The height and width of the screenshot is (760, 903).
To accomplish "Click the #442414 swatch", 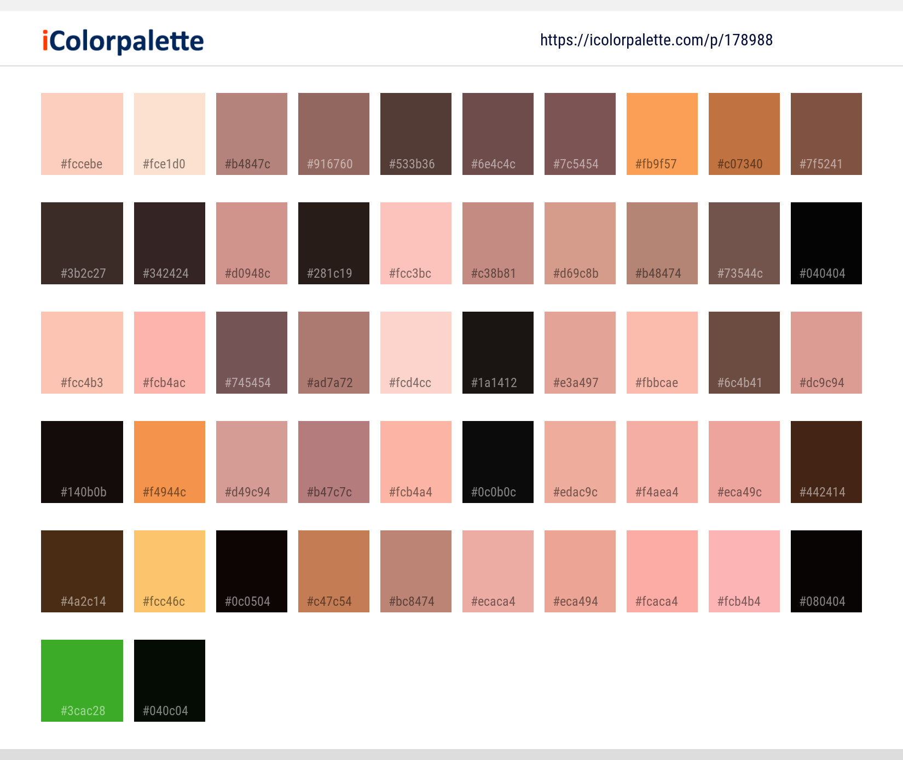I will point(826,462).
